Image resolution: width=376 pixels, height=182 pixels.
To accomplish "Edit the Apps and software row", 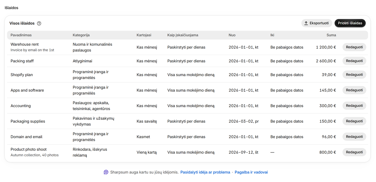I will [x=354, y=90].
